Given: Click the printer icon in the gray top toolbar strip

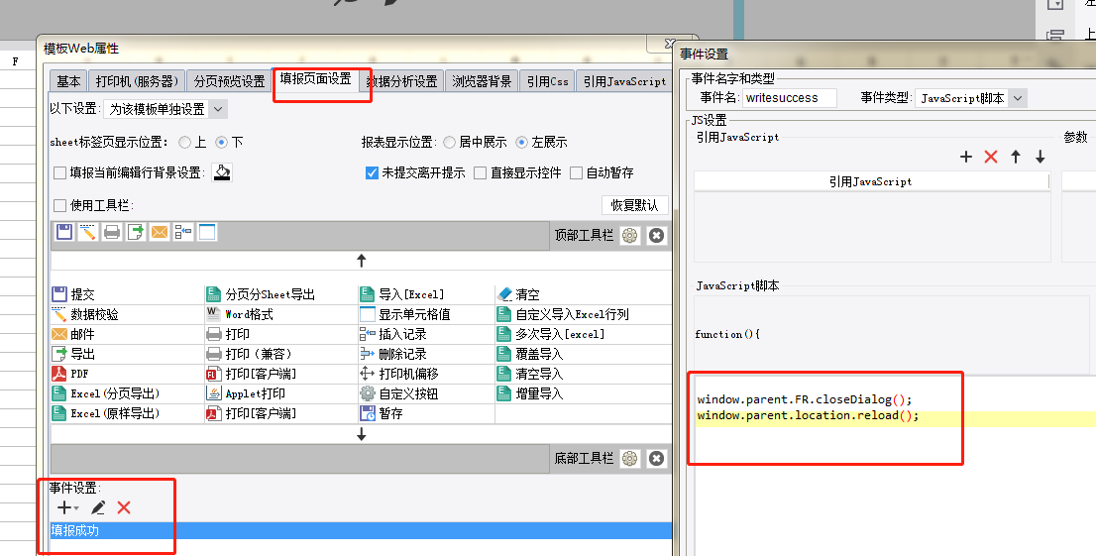Looking at the screenshot, I should [112, 232].
